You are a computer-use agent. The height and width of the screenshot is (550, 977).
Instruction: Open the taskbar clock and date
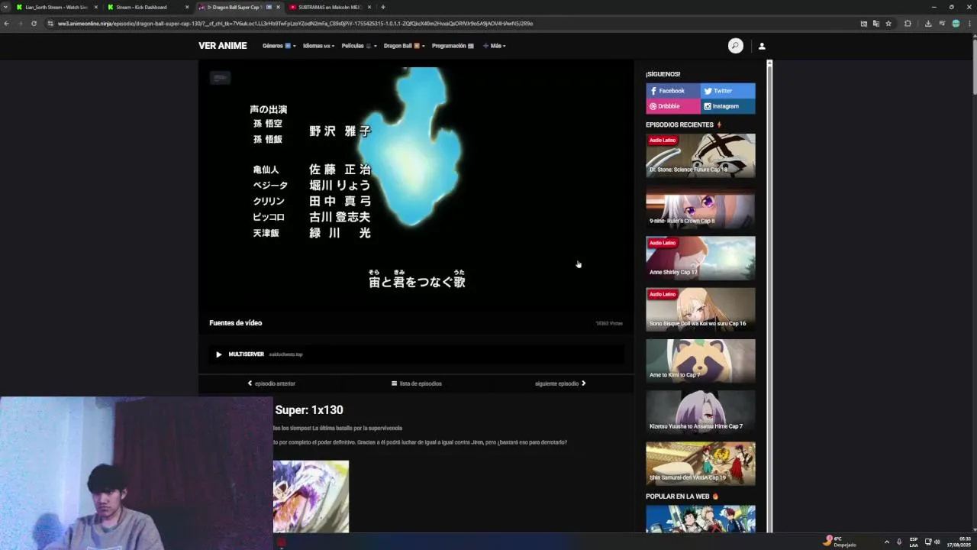click(959, 542)
